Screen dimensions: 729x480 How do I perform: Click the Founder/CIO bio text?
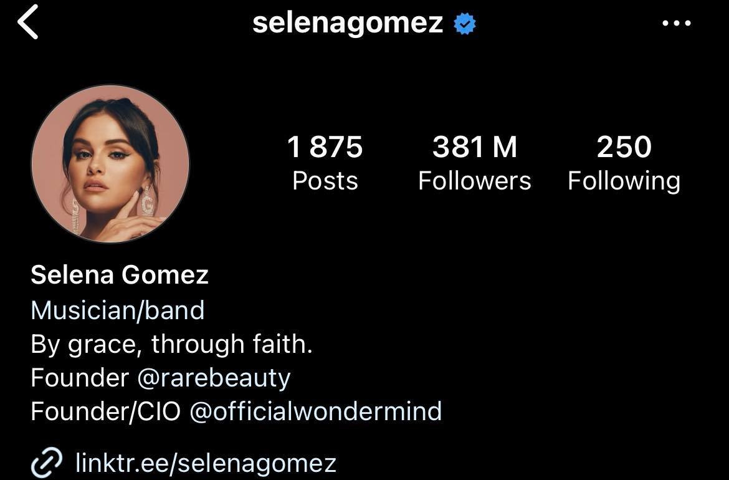(105, 411)
